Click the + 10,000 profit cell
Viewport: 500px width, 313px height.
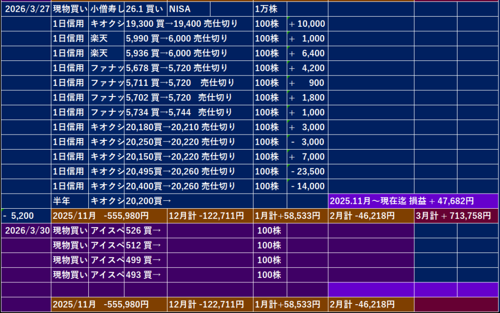tap(307, 24)
